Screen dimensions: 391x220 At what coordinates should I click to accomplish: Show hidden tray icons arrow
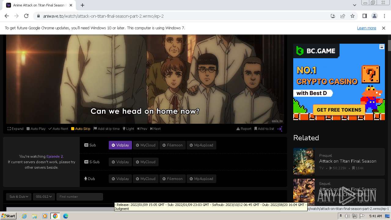point(341,216)
